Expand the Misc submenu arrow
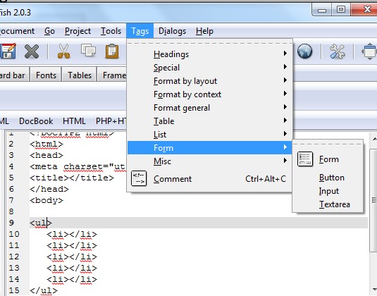 coord(285,161)
